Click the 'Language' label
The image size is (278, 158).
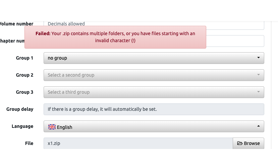[22, 126]
